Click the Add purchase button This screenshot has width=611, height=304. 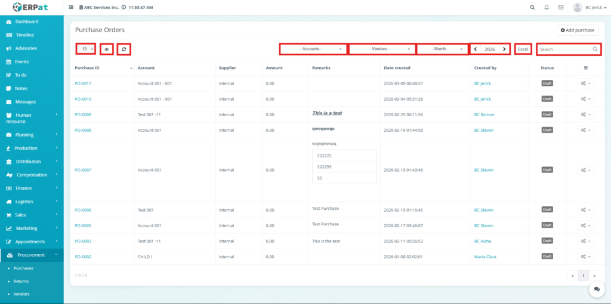point(577,30)
